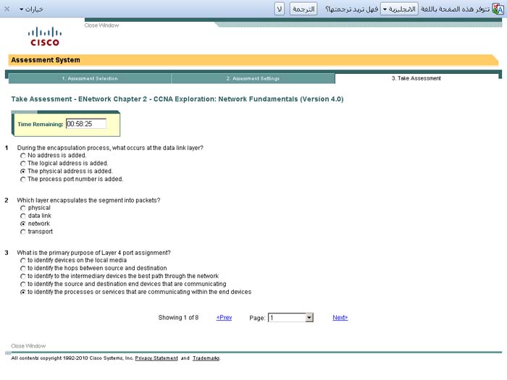Choose the 'data link' radio button
Image resolution: width=507 pixels, height=380 pixels.
(x=22, y=216)
